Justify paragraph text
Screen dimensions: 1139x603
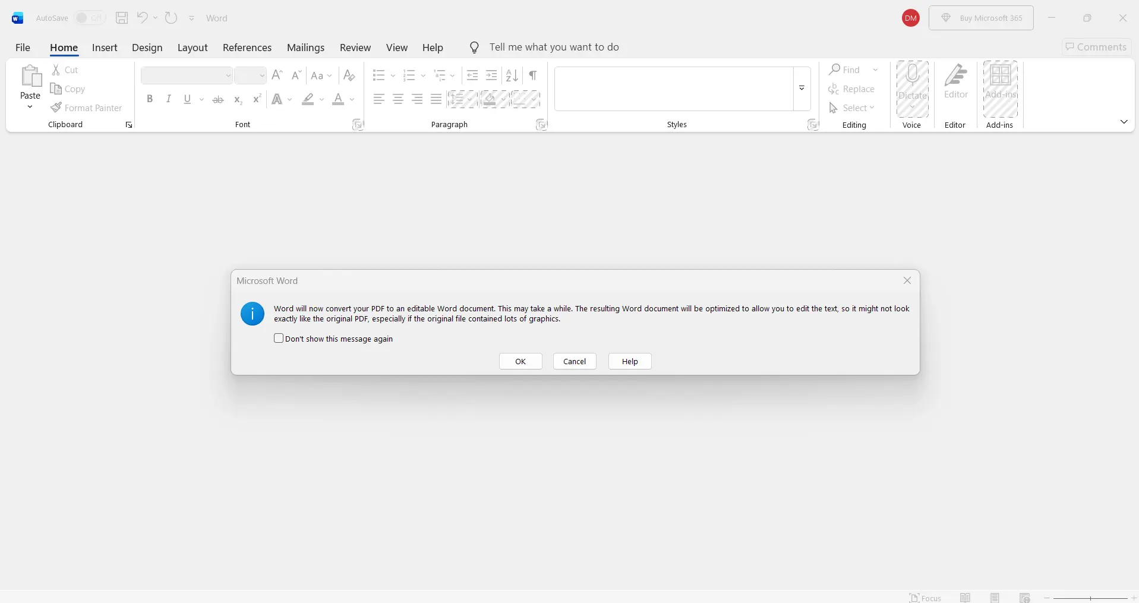pos(436,99)
